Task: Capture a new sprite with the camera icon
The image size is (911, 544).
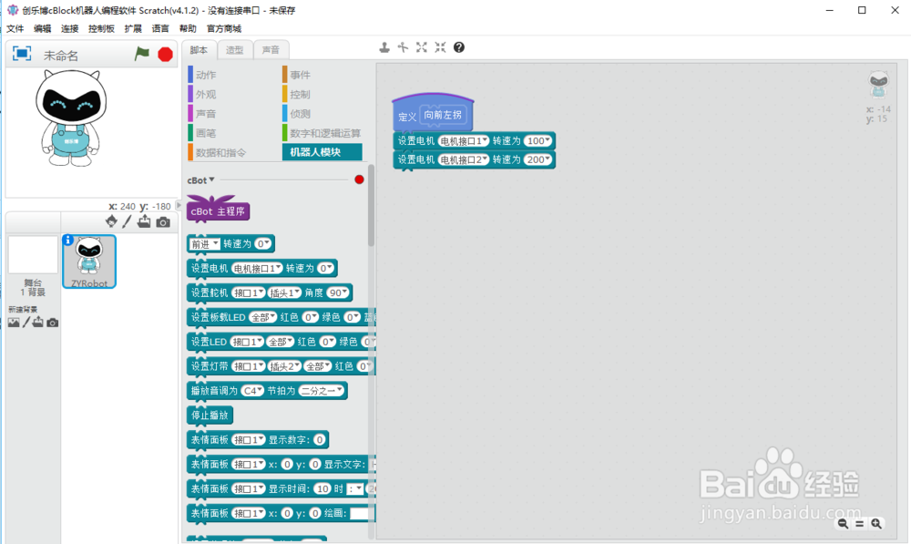Action: [x=164, y=221]
